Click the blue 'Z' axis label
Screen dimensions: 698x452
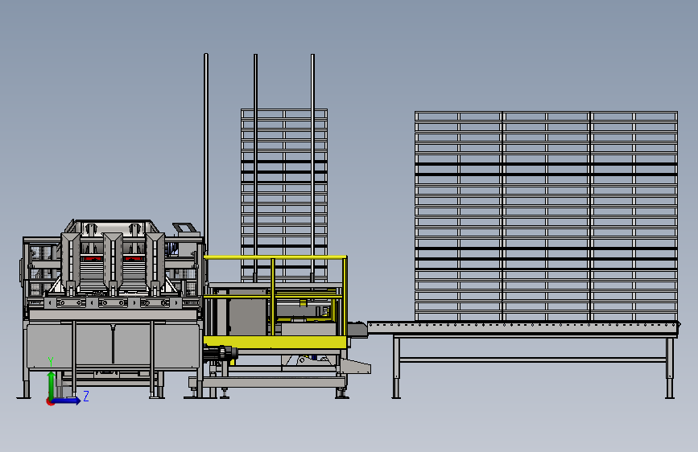(86, 396)
